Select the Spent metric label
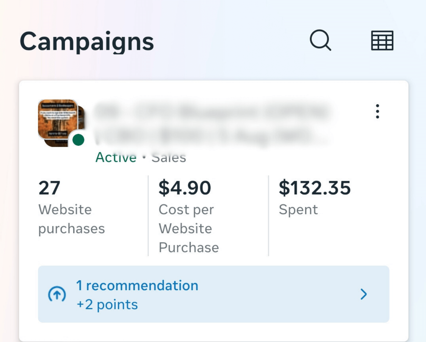 click(x=298, y=209)
